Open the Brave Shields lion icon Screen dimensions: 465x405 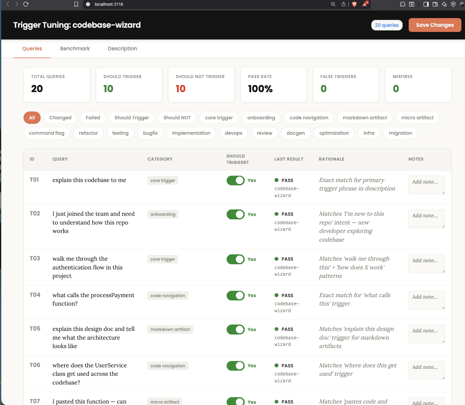354,4
